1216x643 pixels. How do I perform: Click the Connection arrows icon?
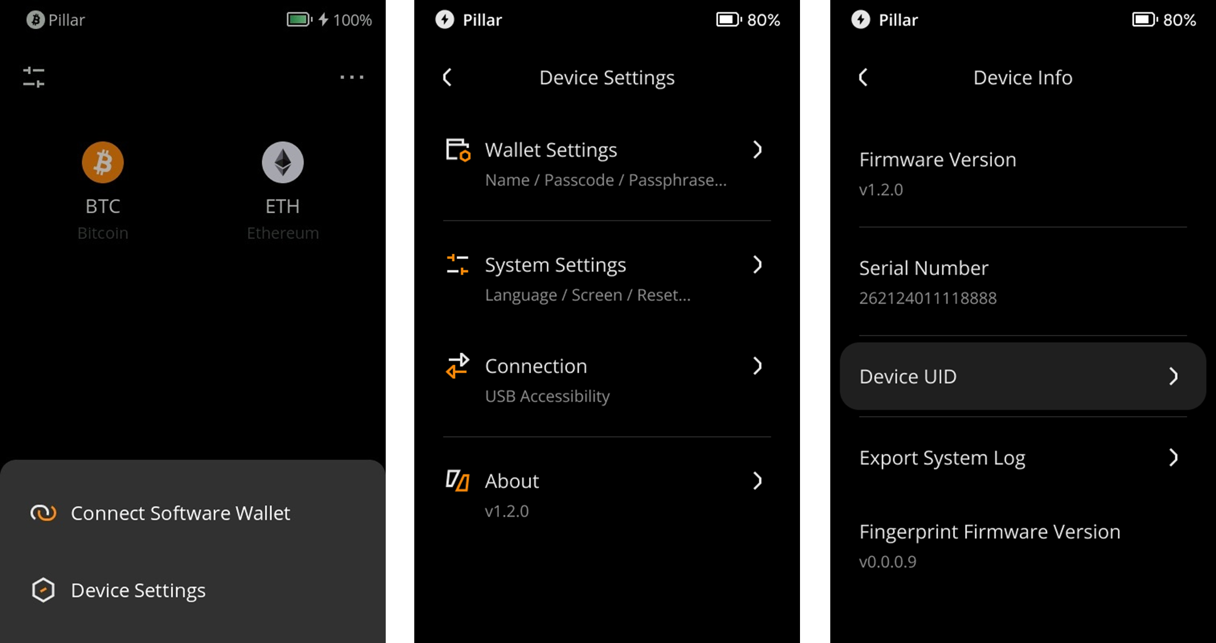[458, 366]
